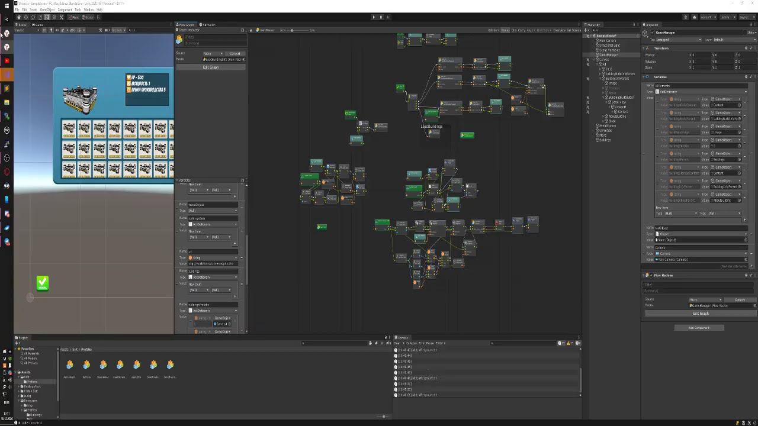Click Convert in Flow Machine component
The height and width of the screenshot is (426, 758).
pyautogui.click(x=740, y=299)
